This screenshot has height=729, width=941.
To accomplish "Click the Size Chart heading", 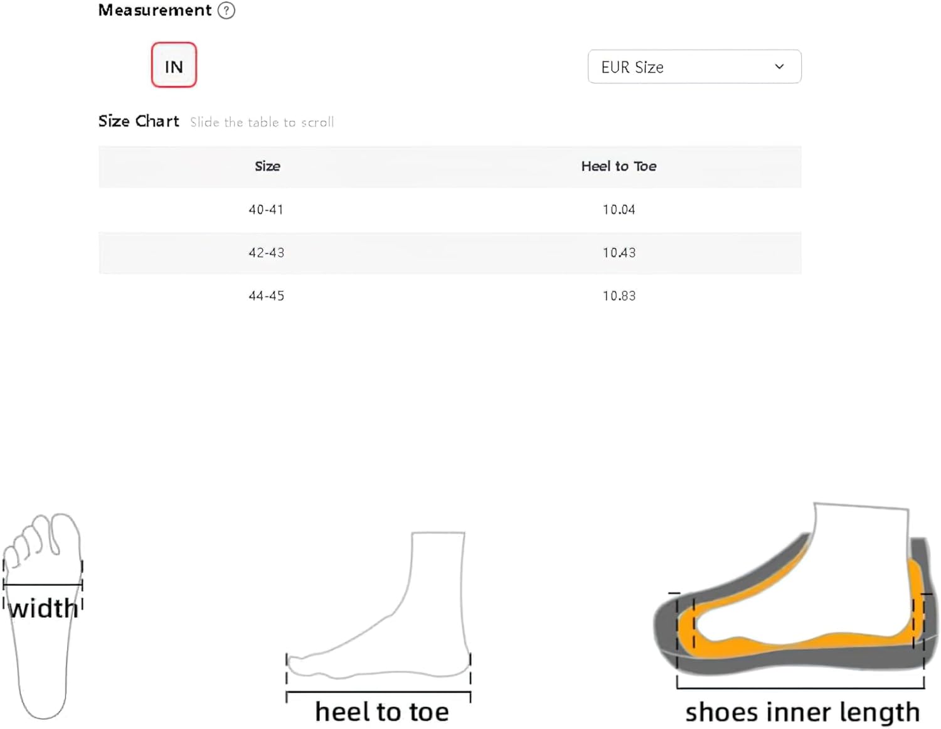I will tap(139, 121).
